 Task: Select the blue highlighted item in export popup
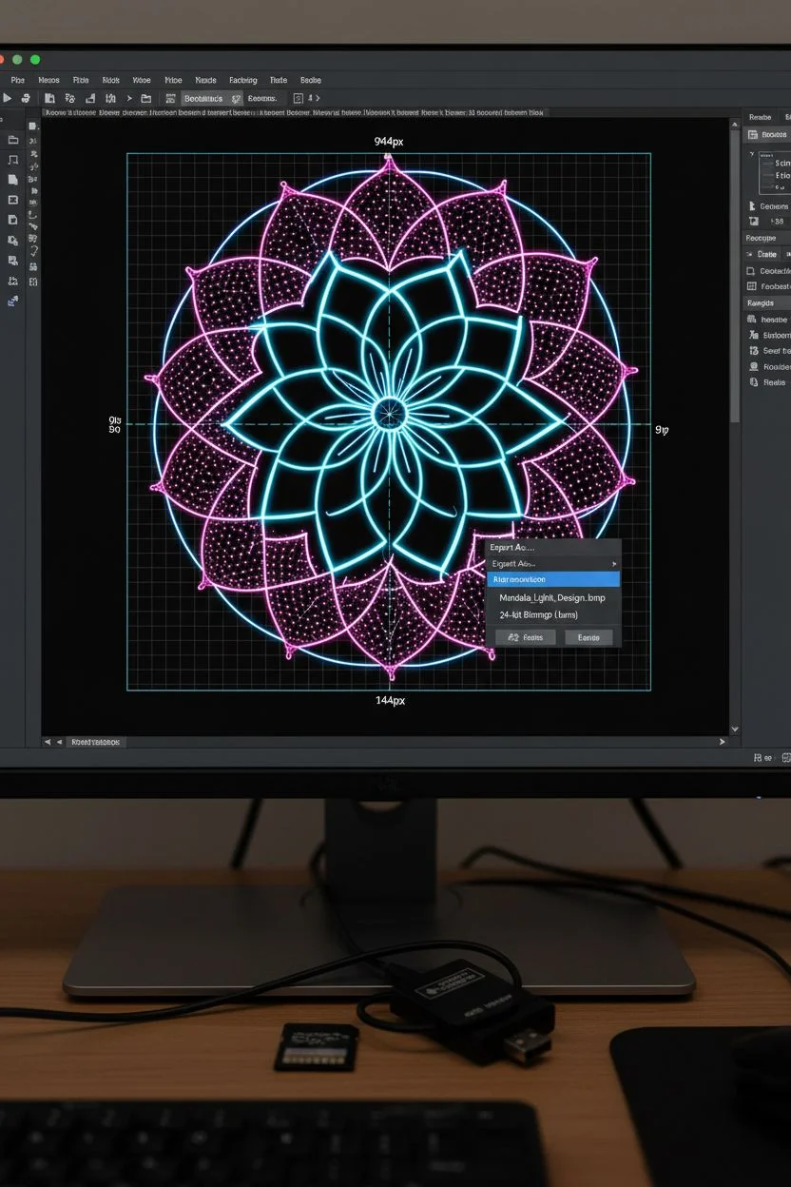tap(553, 579)
